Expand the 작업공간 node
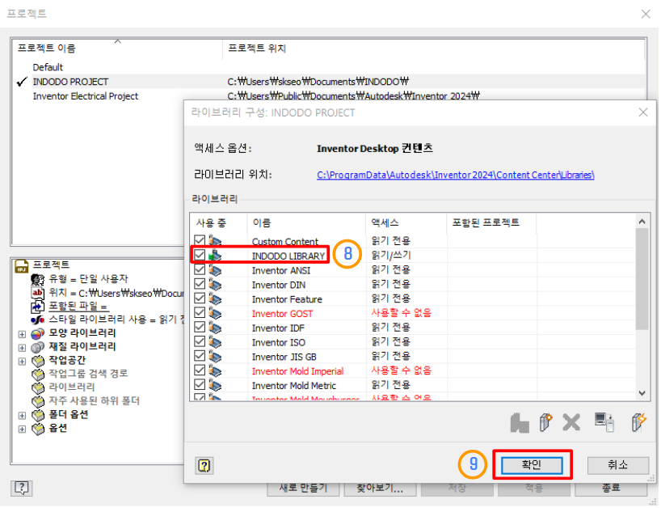Screen dimensions: 661x508 [x=22, y=362]
